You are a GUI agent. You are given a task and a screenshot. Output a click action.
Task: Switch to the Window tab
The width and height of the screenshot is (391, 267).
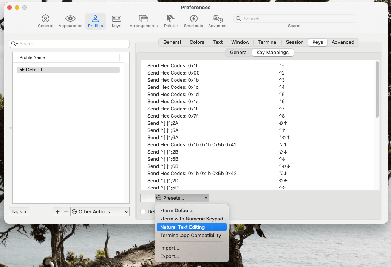(x=240, y=42)
